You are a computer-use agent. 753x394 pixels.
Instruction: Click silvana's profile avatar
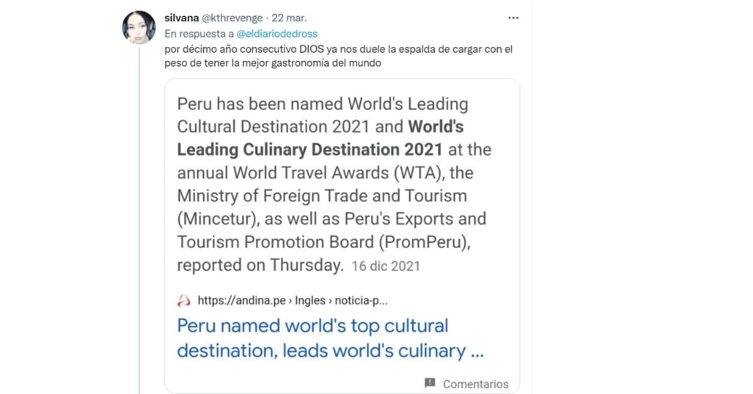139,27
